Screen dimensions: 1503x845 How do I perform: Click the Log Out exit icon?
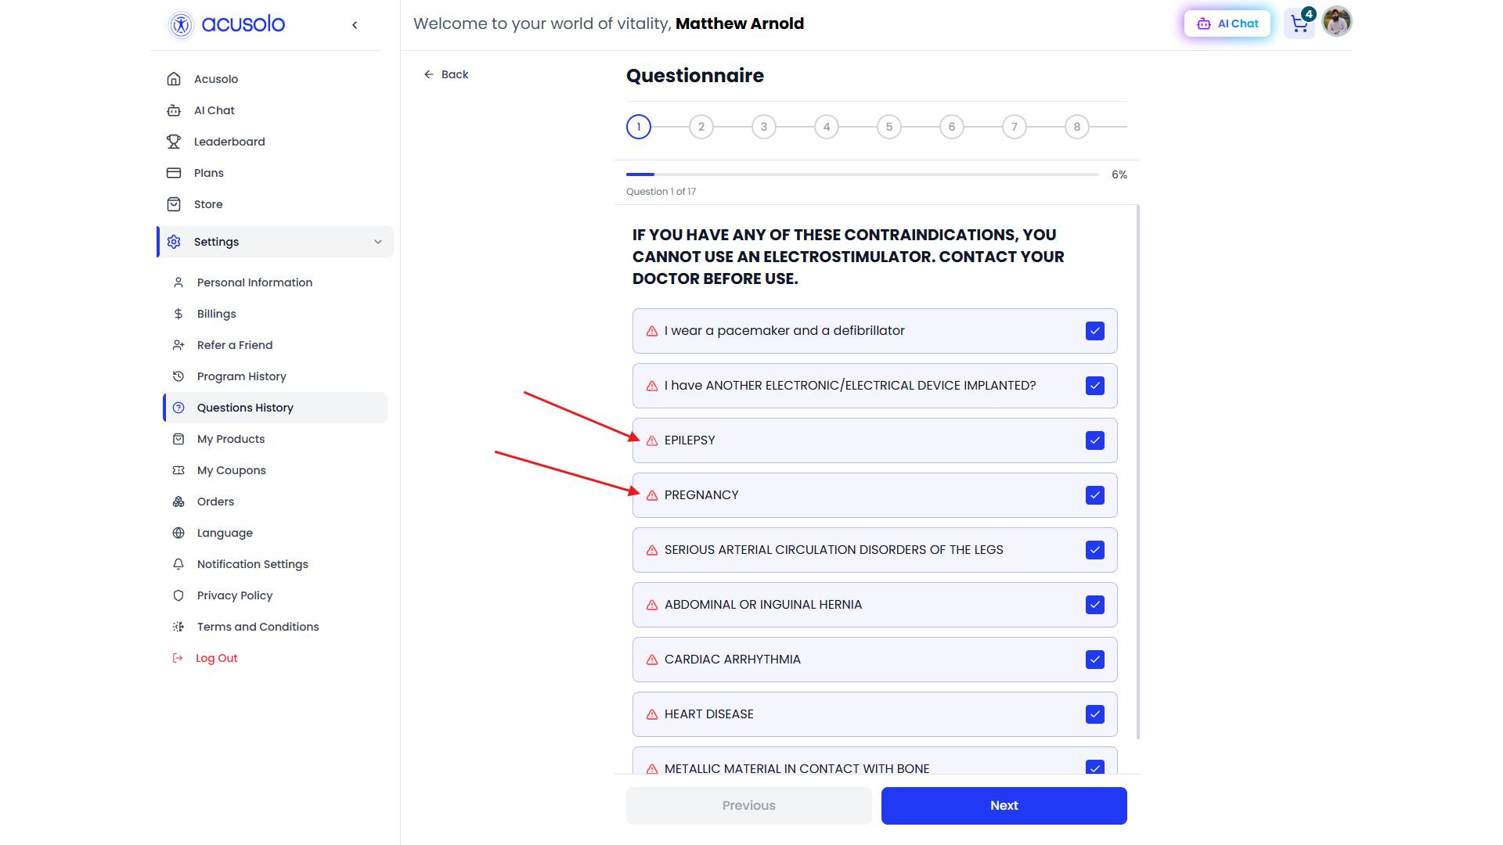178,658
